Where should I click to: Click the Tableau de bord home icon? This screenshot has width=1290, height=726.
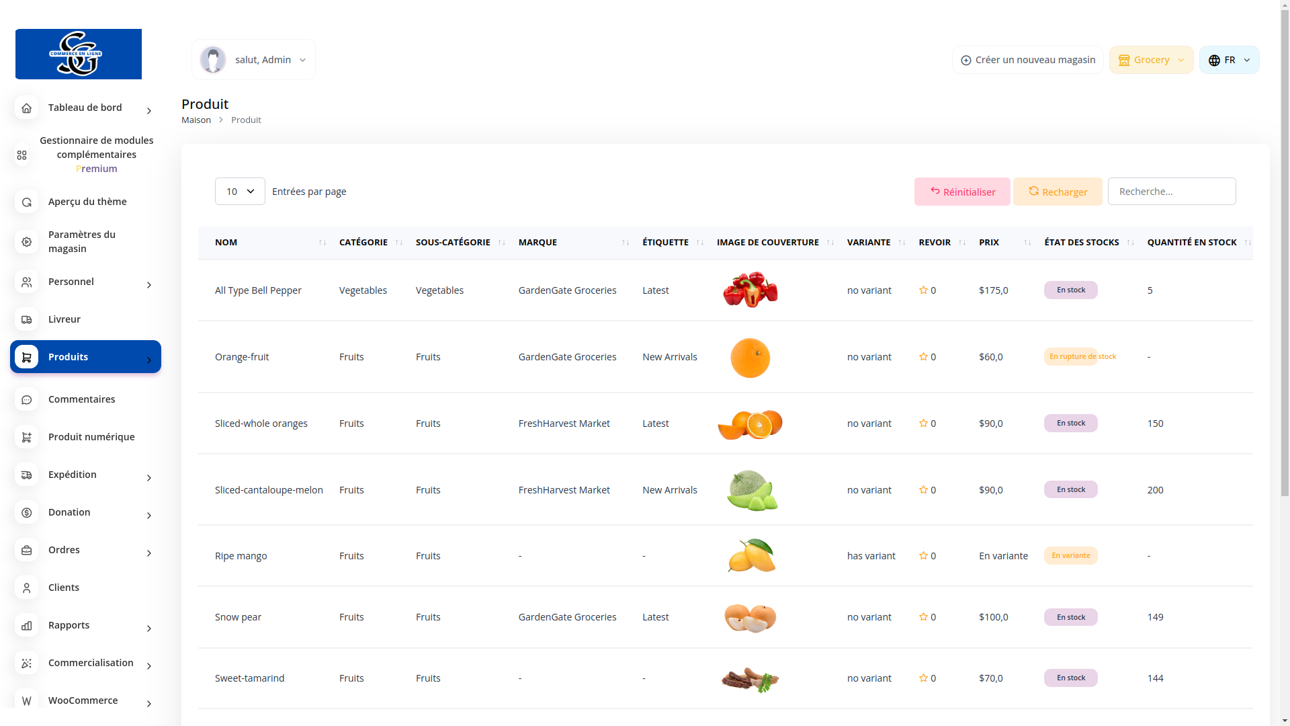pos(27,108)
